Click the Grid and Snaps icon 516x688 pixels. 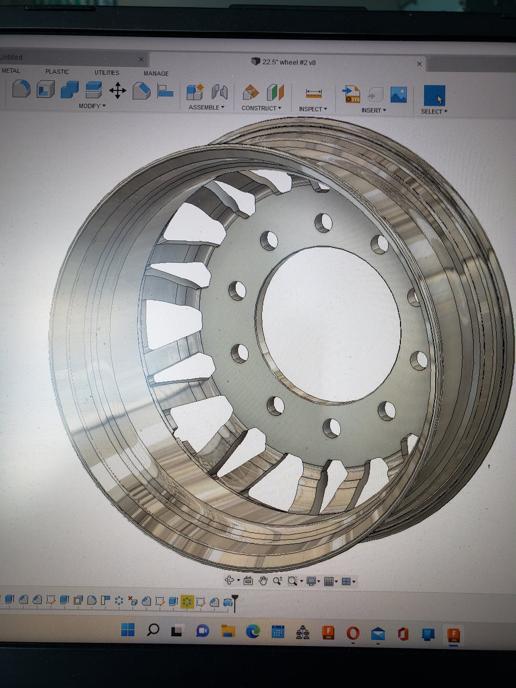(x=329, y=582)
